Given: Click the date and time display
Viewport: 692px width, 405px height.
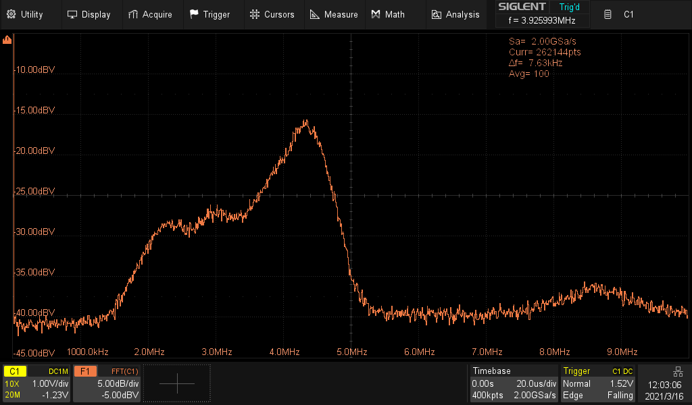Looking at the screenshot, I should (664, 390).
